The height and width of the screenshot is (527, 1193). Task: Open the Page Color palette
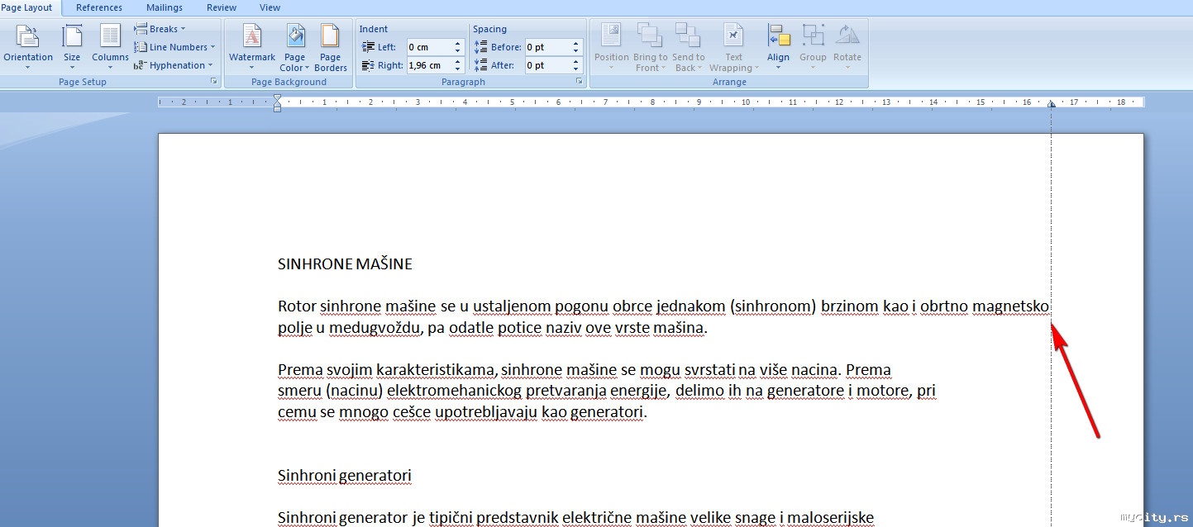[295, 46]
